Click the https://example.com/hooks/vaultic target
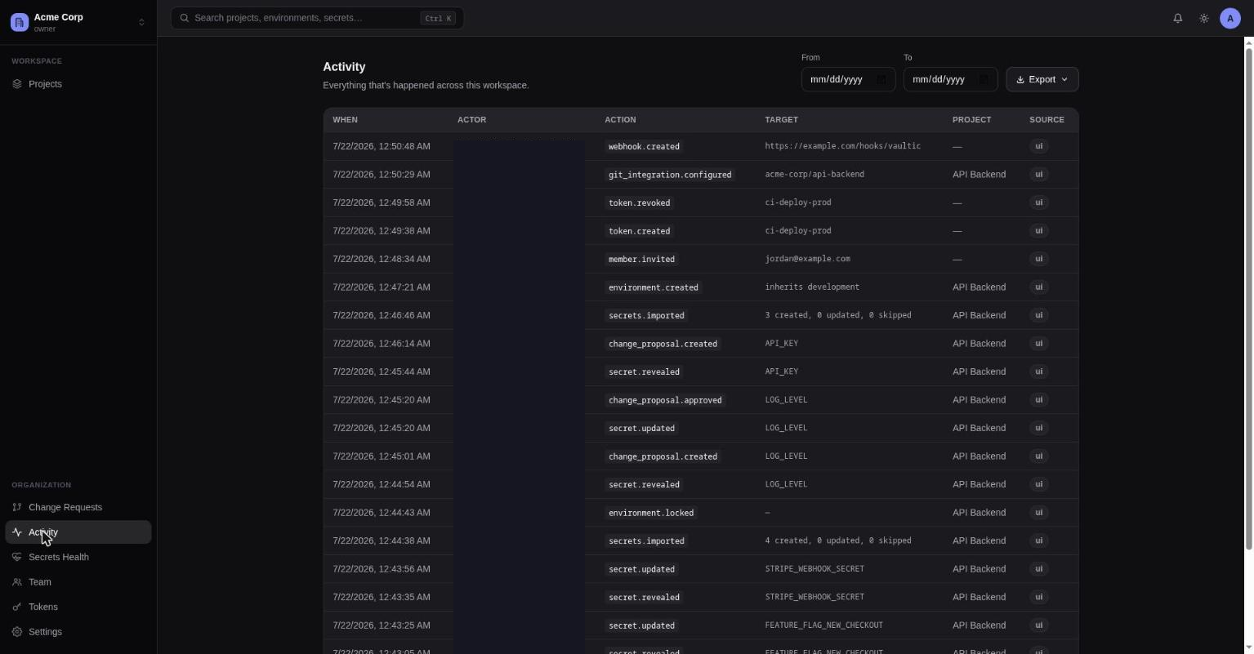The width and height of the screenshot is (1254, 654). [843, 146]
